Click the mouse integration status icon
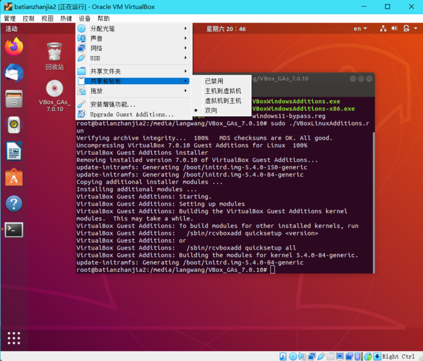The image size is (423, 361). point(368,357)
